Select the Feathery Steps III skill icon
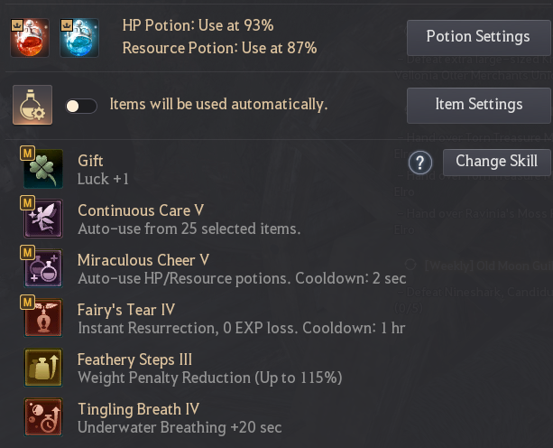The height and width of the screenshot is (448, 553). point(42,368)
